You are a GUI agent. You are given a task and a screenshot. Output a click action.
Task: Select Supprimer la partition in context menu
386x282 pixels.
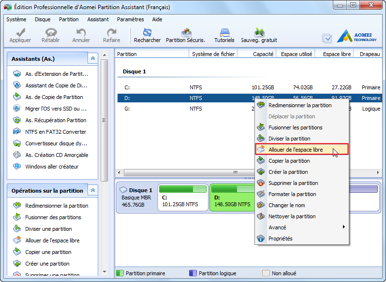tap(302, 183)
